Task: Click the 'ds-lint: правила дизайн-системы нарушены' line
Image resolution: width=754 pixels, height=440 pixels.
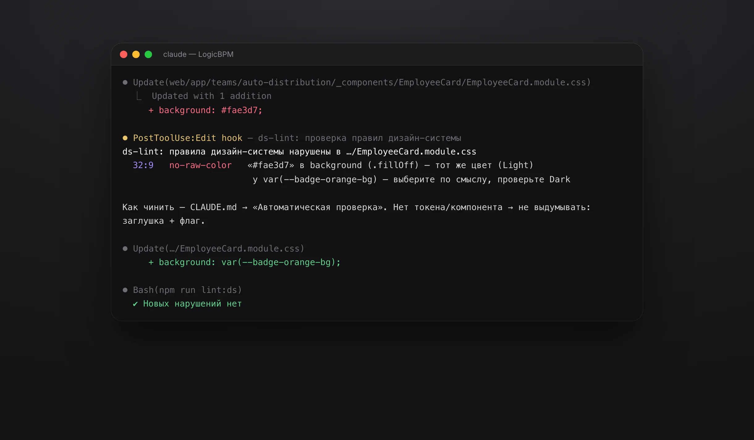Action: point(299,152)
